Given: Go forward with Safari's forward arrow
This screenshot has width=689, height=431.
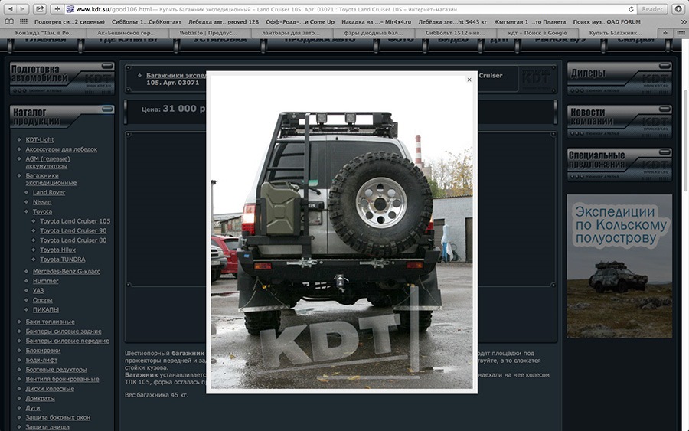Looking at the screenshot, I should [x=22, y=8].
